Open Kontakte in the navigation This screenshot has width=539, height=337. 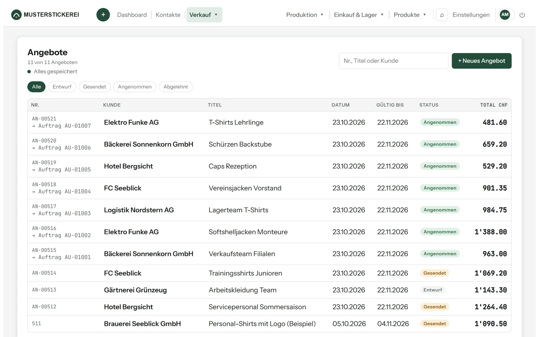coord(168,15)
